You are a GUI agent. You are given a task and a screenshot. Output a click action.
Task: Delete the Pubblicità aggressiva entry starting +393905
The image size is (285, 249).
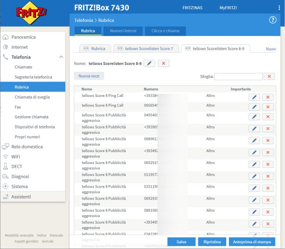click(268, 129)
